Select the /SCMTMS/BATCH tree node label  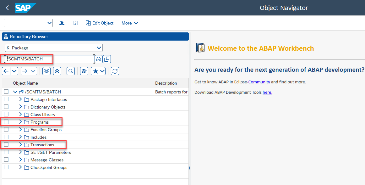(x=43, y=92)
